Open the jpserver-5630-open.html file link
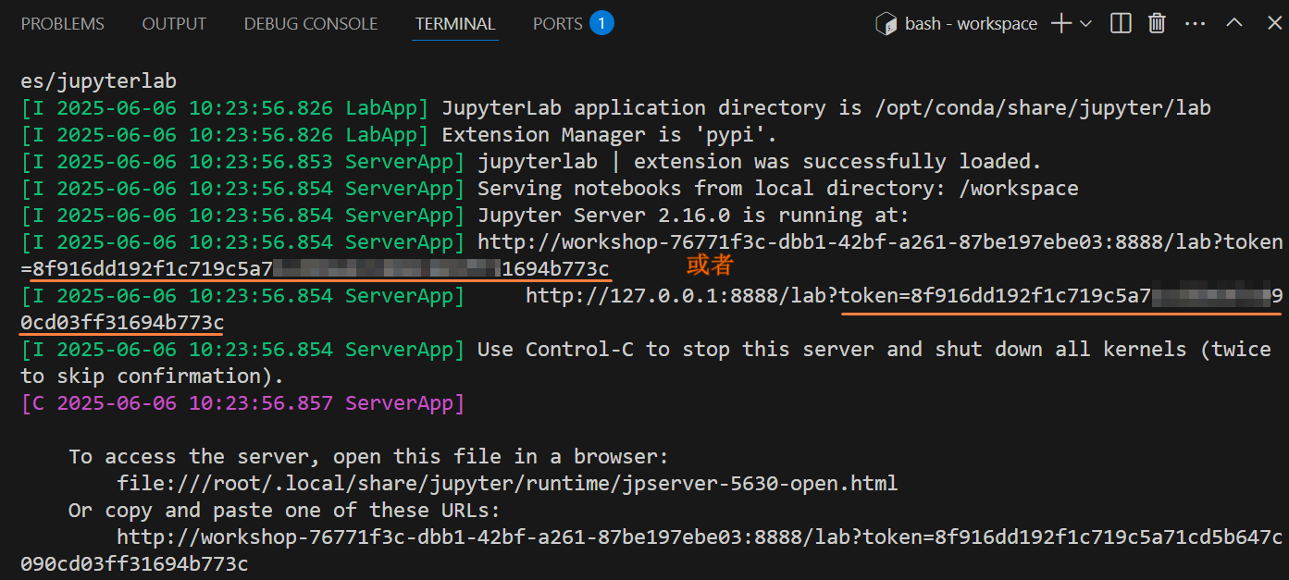 (x=507, y=483)
